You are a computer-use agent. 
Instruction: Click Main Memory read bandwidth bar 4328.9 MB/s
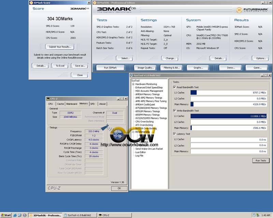229,104
